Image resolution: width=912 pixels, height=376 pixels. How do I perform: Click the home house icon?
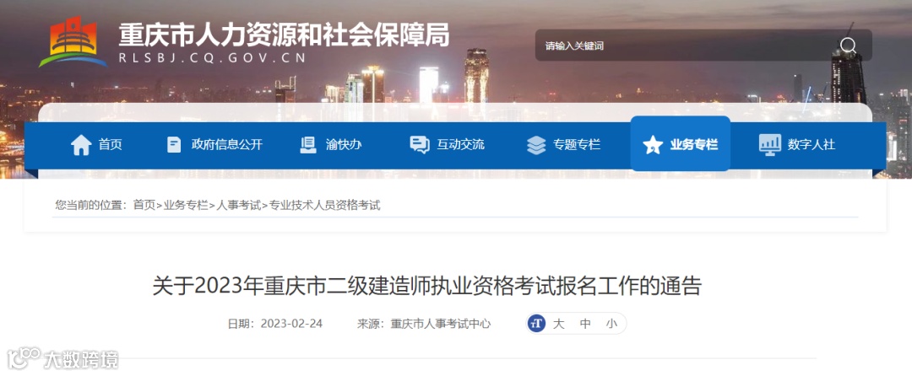pyautogui.click(x=81, y=144)
